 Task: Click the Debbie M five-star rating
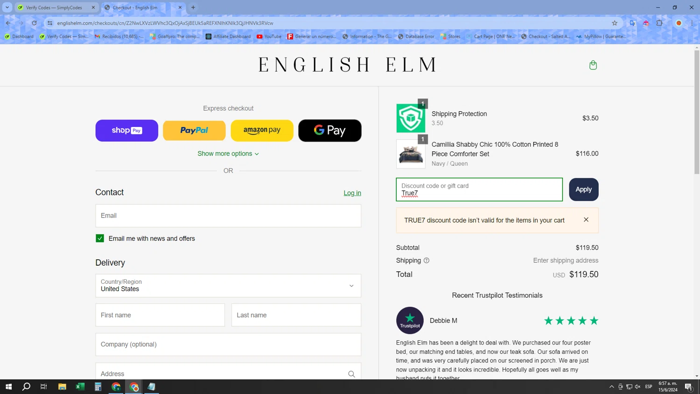pyautogui.click(x=571, y=321)
